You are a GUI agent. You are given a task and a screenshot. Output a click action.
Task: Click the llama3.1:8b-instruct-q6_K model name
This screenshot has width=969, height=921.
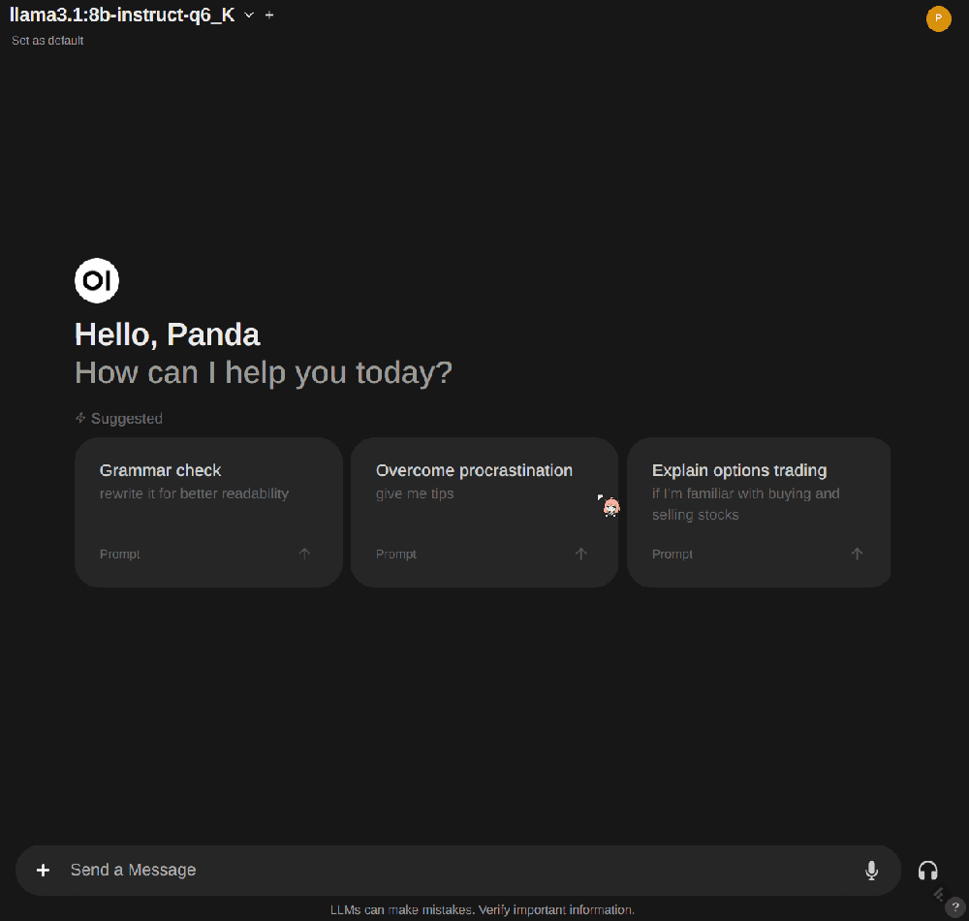tap(122, 15)
